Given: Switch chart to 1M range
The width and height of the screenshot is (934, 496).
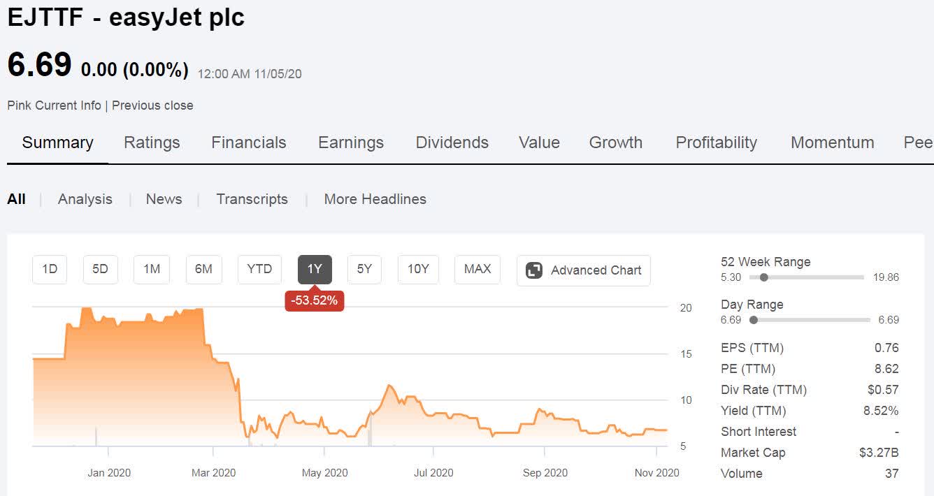Looking at the screenshot, I should click(x=152, y=270).
